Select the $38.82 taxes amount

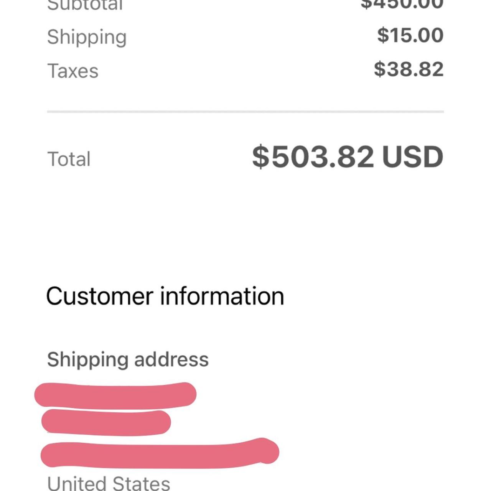pyautogui.click(x=409, y=69)
